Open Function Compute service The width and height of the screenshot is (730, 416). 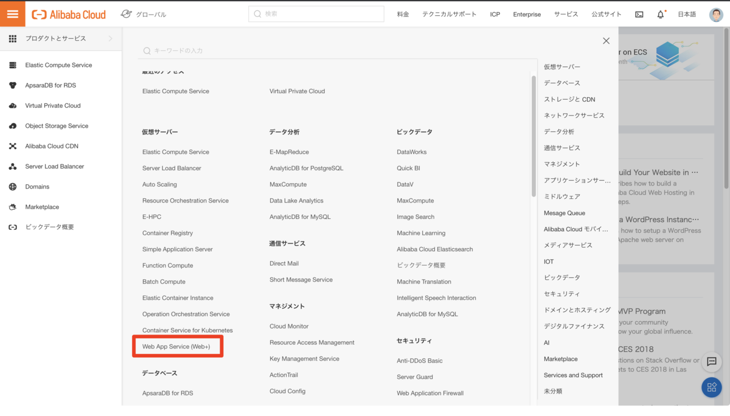[x=168, y=265]
